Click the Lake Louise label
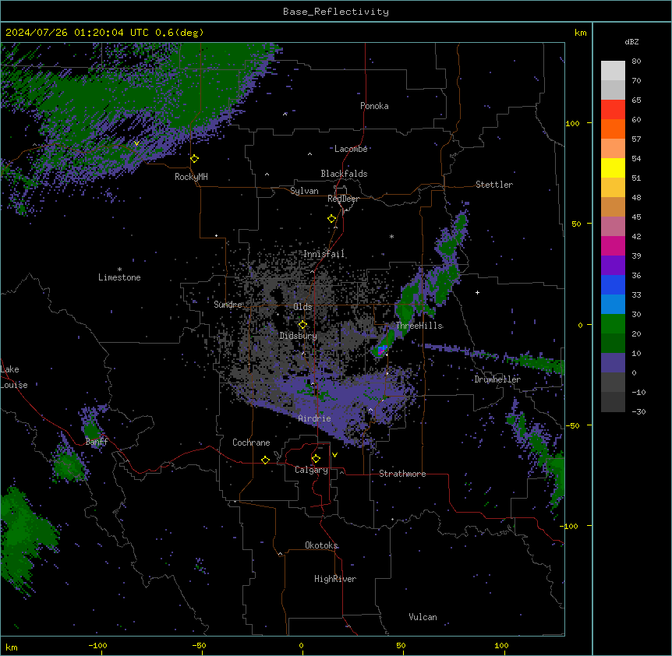 coord(14,377)
